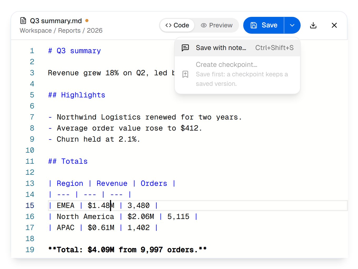Viewport: 358px width, 269px height.
Task: Click the 'Revenue grew 18%' line
Action: [x=111, y=73]
